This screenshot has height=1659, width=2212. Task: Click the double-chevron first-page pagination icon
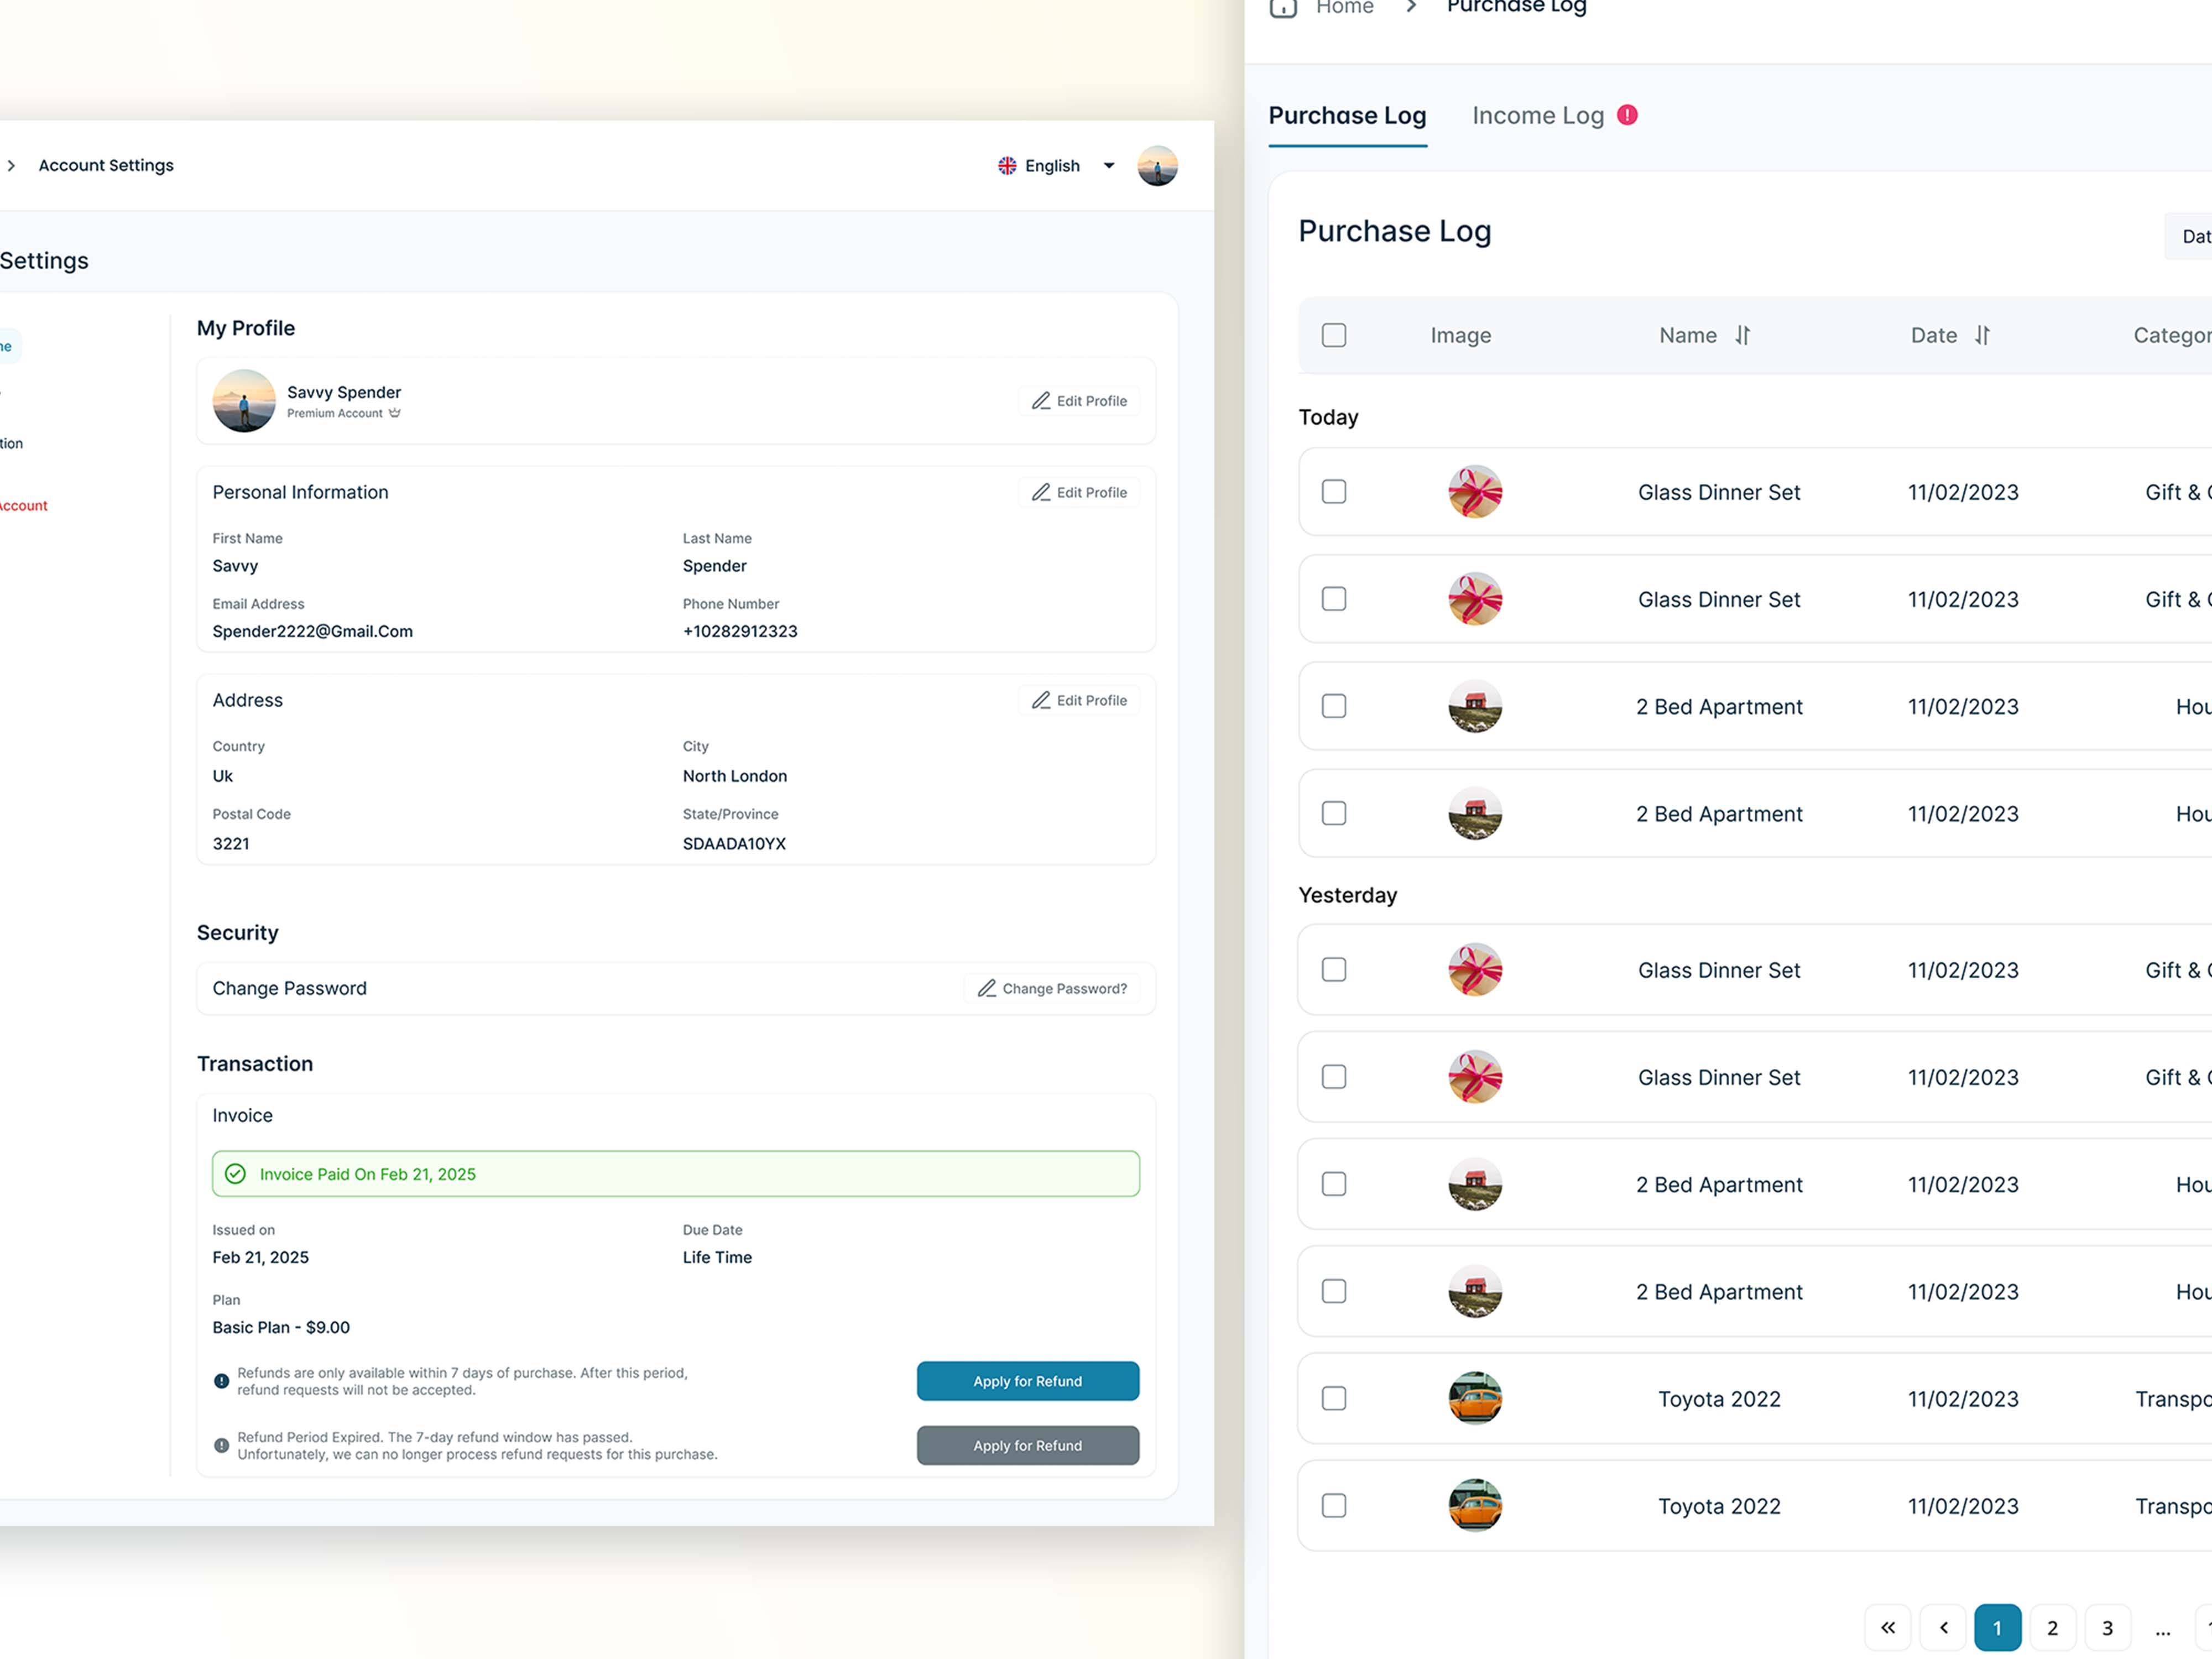(x=1888, y=1627)
